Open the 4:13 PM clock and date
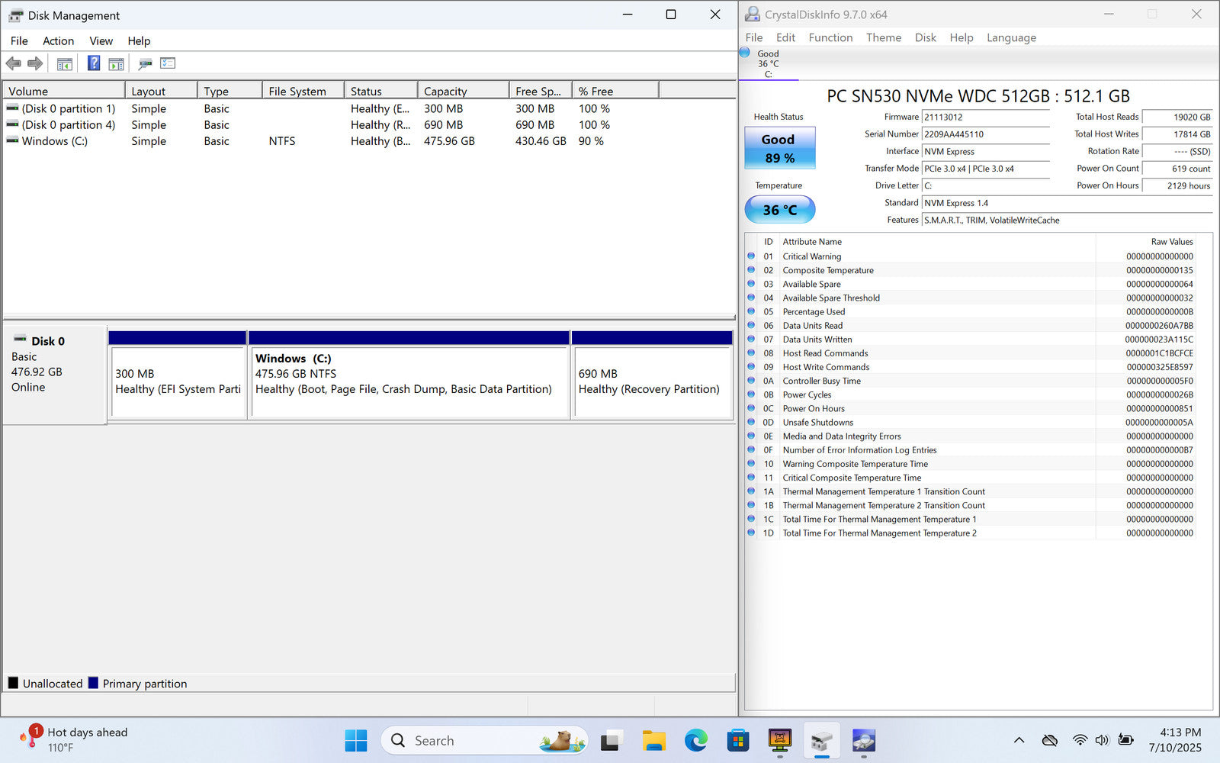 point(1175,740)
